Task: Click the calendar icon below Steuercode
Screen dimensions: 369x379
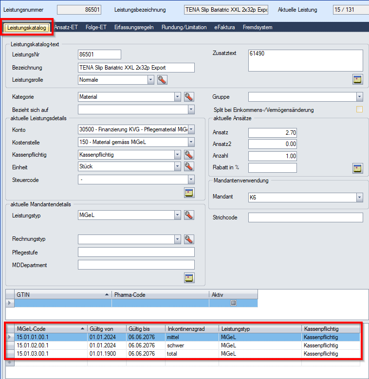Action: pyautogui.click(x=189, y=193)
